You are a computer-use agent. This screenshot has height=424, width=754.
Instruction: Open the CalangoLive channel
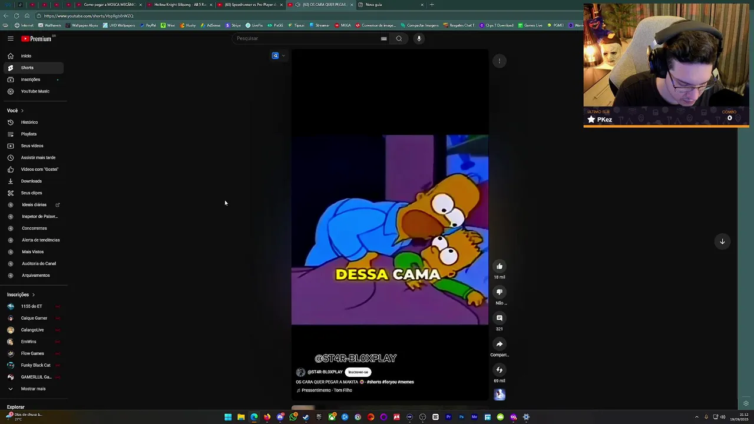point(34,330)
